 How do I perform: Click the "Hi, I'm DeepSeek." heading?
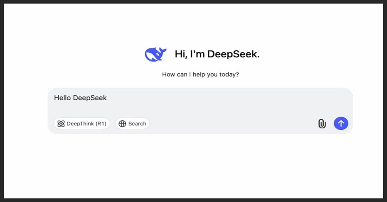click(217, 54)
